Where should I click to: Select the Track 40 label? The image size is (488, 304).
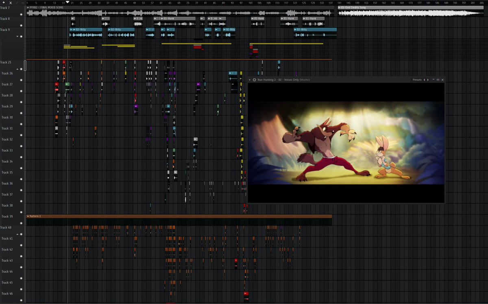tap(6, 227)
